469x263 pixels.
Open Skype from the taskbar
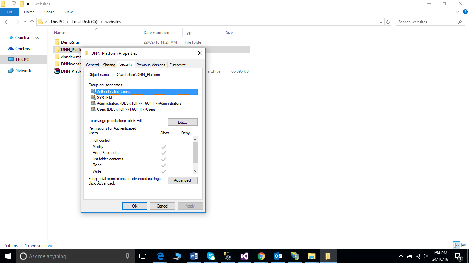[x=211, y=256]
